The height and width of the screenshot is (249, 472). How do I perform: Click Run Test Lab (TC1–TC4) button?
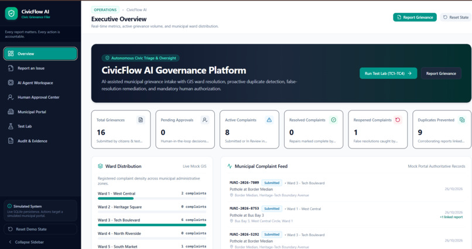click(x=388, y=73)
